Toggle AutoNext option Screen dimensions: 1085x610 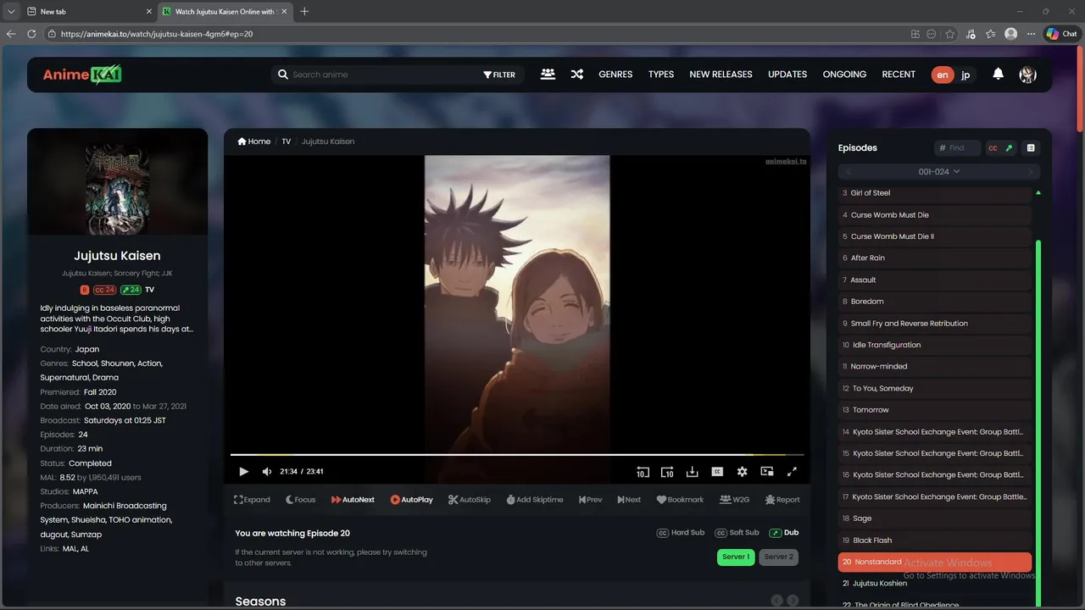click(353, 500)
